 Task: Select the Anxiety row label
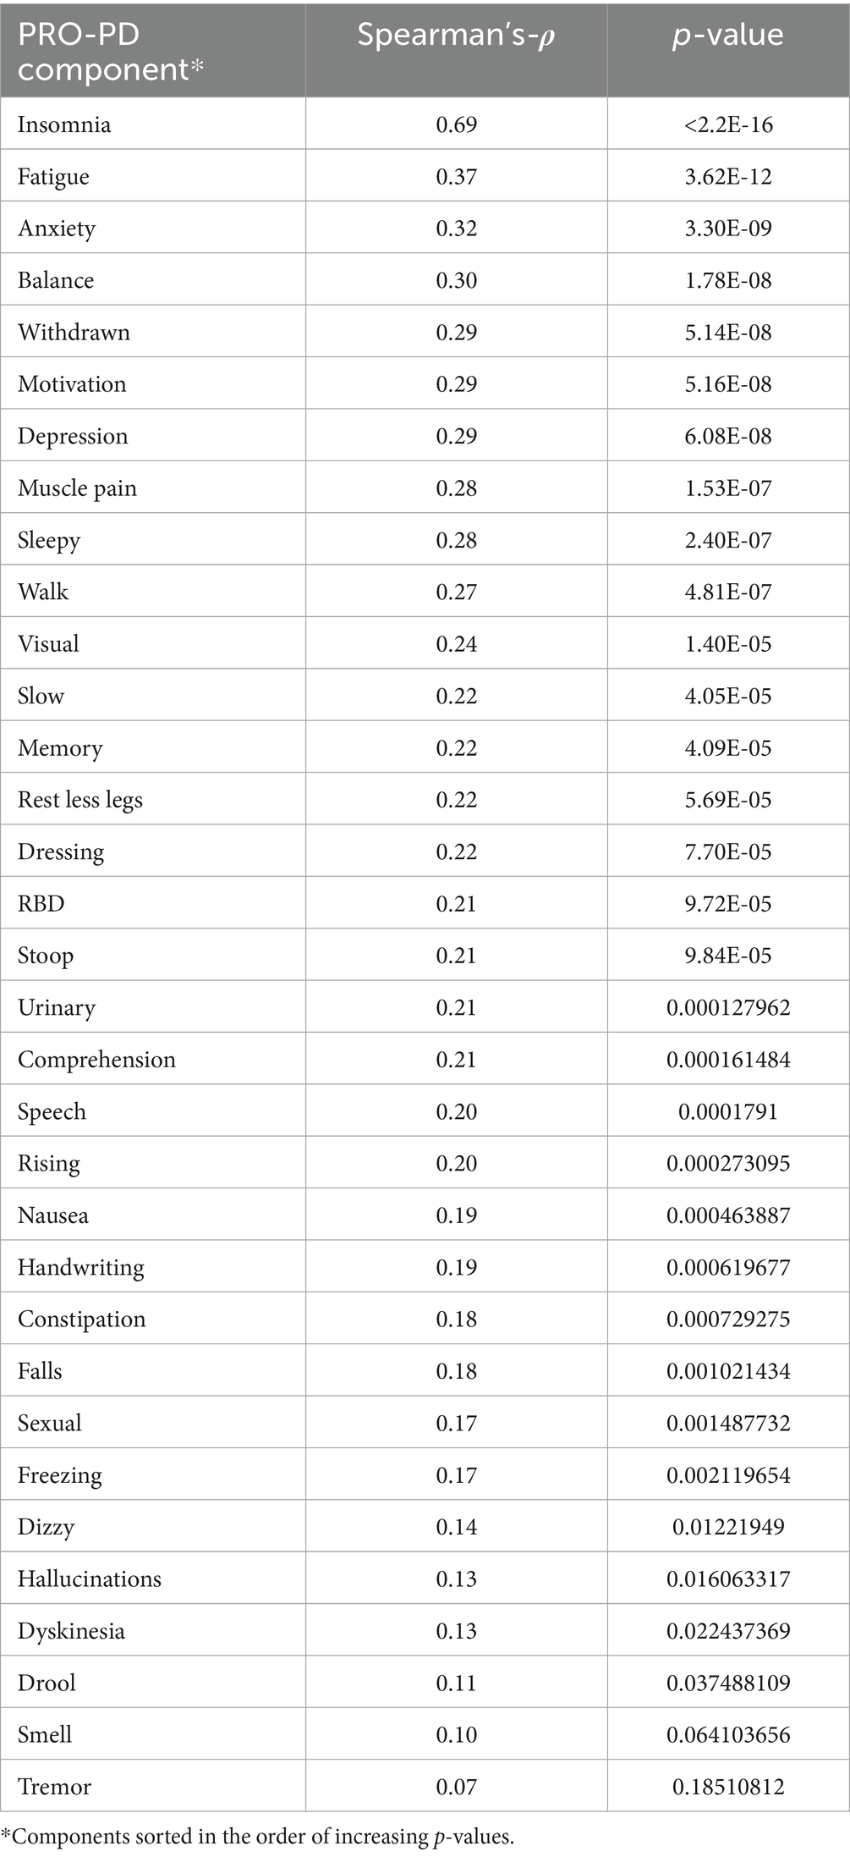click(x=57, y=229)
